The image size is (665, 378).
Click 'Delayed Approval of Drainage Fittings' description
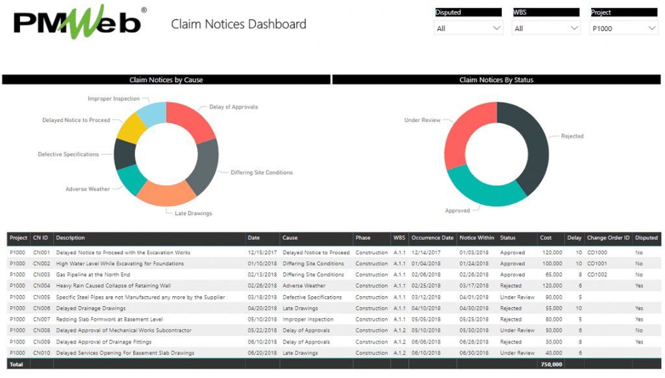[x=103, y=342]
